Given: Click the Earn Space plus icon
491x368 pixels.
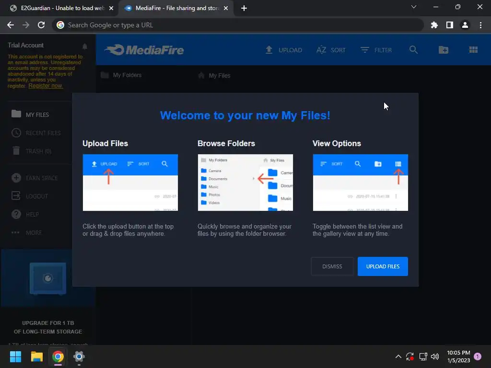Looking at the screenshot, I should [x=16, y=178].
